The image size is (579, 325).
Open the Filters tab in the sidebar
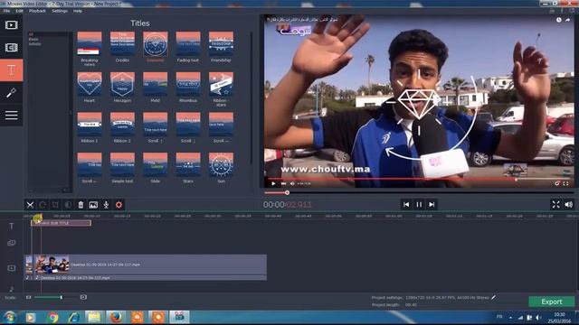pyautogui.click(x=12, y=48)
